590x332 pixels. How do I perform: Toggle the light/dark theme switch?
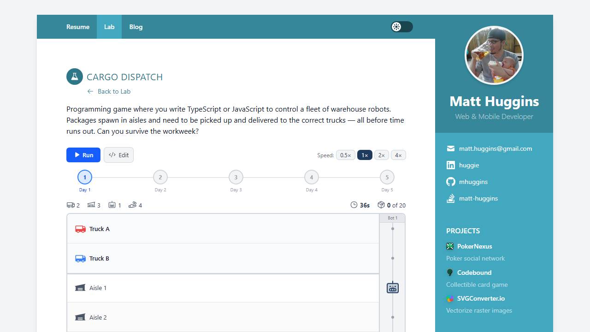(402, 27)
